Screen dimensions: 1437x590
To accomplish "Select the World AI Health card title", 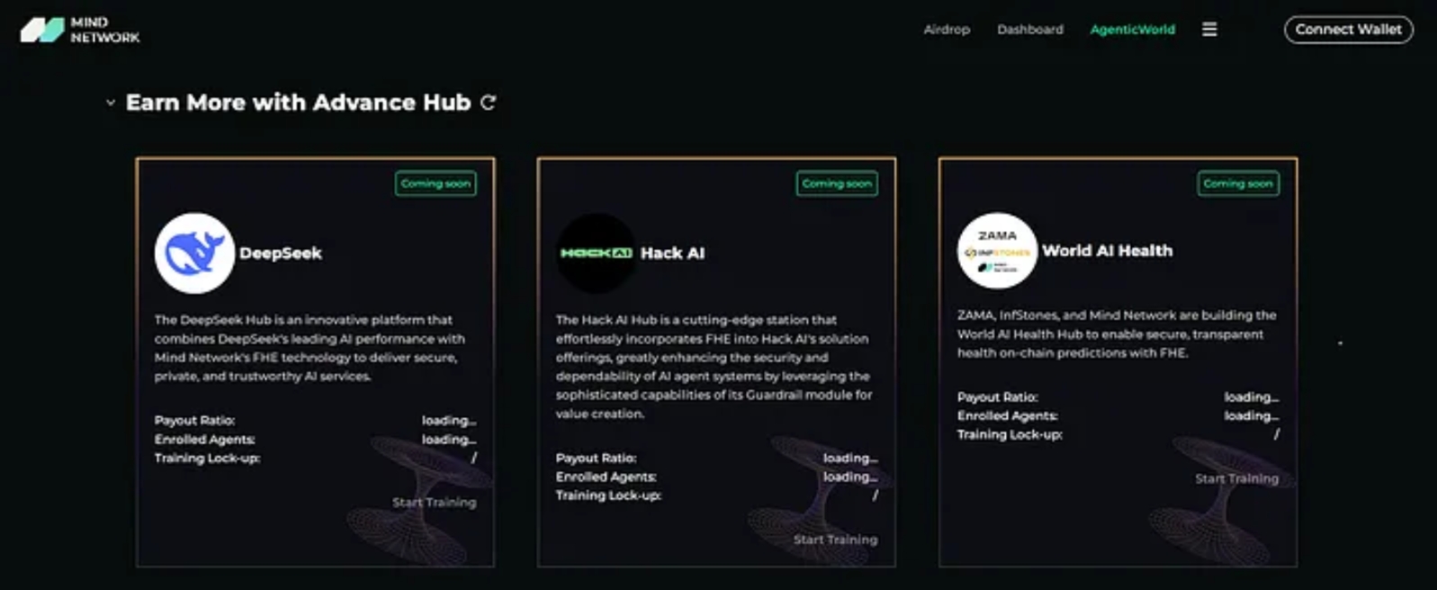I will (x=1108, y=251).
